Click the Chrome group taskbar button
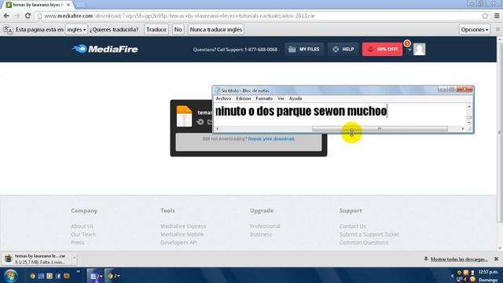Screen dimensions: 503x283 click(x=112, y=276)
